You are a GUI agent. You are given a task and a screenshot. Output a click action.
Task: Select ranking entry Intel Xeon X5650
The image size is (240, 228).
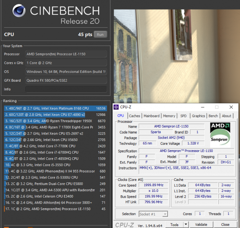pyautogui.click(x=55, y=140)
